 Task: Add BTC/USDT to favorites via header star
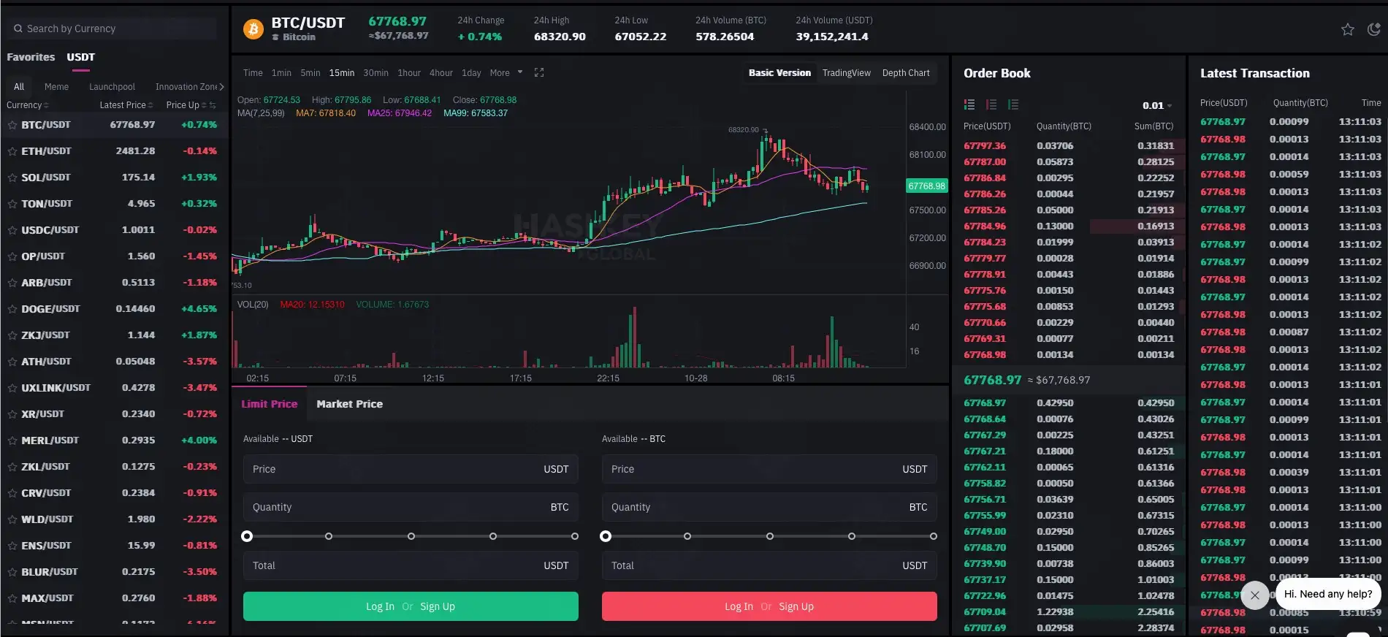pyautogui.click(x=1347, y=29)
